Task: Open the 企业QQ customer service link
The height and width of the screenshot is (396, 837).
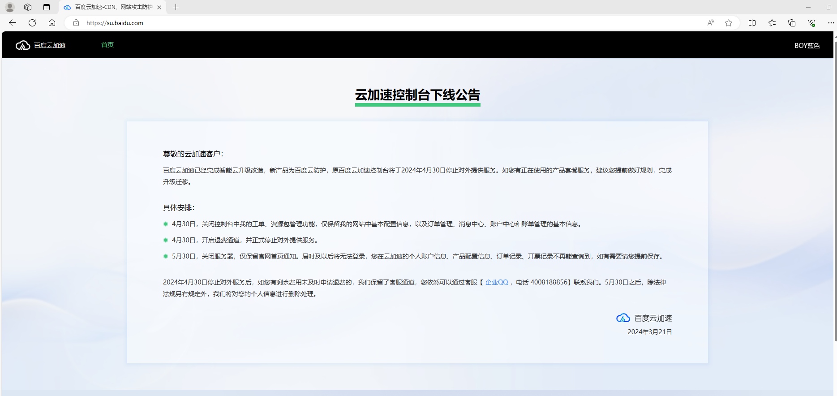Action: (497, 282)
